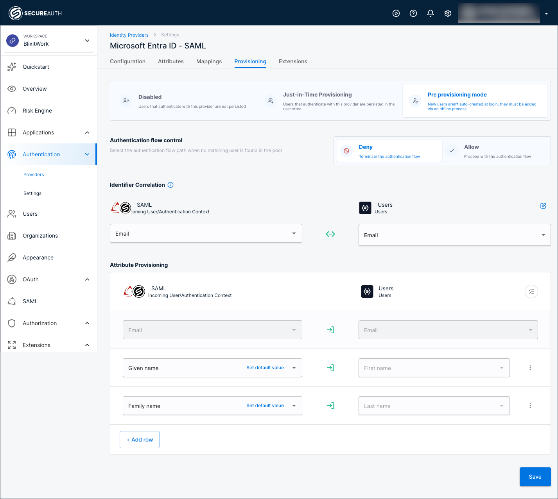Screen dimensions: 558x499
Task: Toggle the Authentication section chevron
Action: 87,154
